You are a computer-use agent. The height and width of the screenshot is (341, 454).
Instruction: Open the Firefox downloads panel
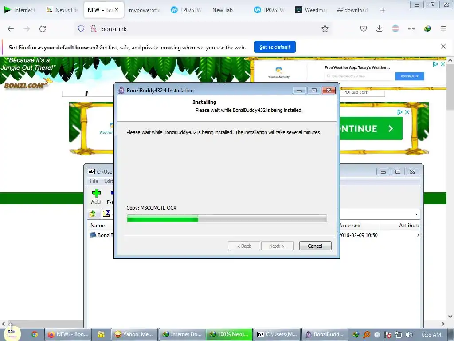point(380,29)
